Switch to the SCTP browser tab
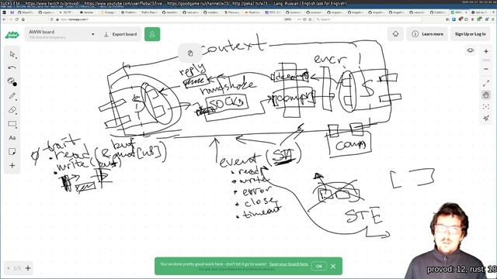Image resolution: width=497 pixels, height=279 pixels. click(x=68, y=12)
